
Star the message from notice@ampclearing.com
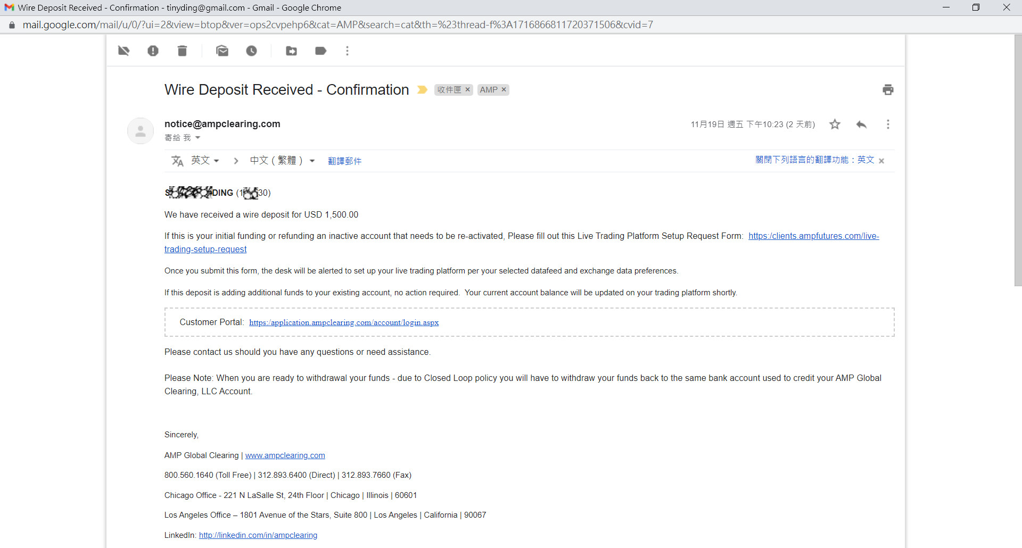pyautogui.click(x=835, y=124)
